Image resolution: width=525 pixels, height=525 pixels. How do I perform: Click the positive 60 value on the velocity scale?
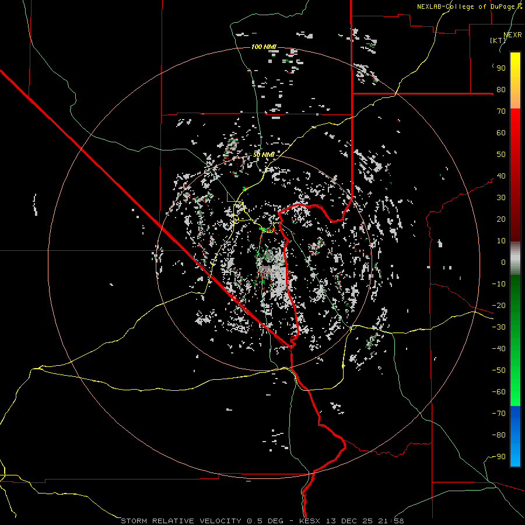501,133
